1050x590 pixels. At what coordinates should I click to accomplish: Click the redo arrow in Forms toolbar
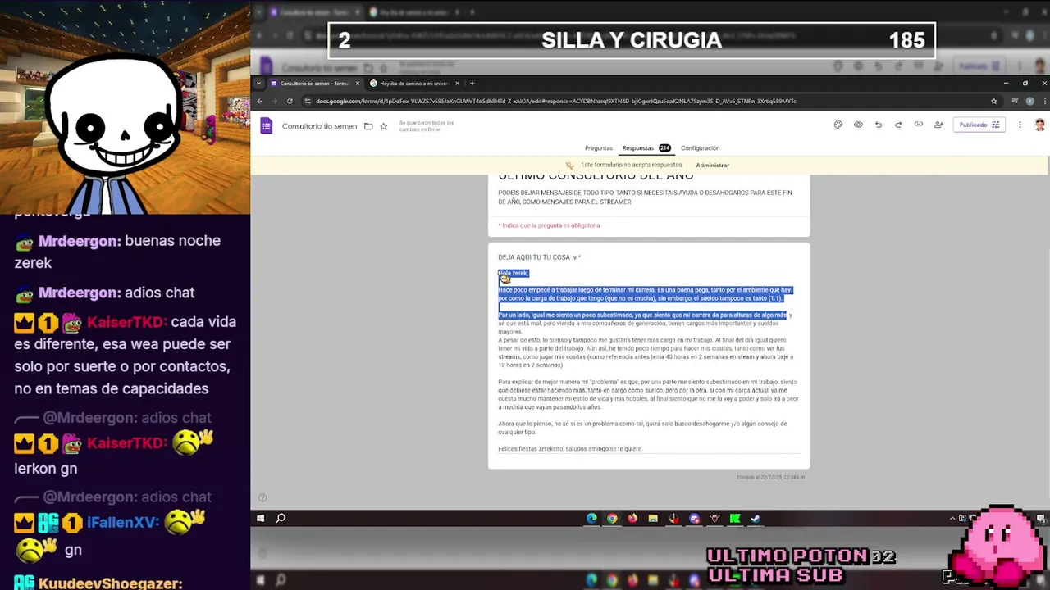[x=898, y=125]
